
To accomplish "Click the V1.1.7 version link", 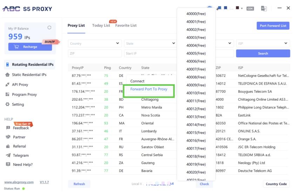I will 44,182.
